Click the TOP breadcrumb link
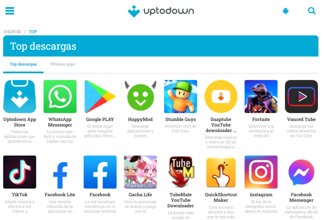The height and width of the screenshot is (220, 324). click(x=33, y=32)
